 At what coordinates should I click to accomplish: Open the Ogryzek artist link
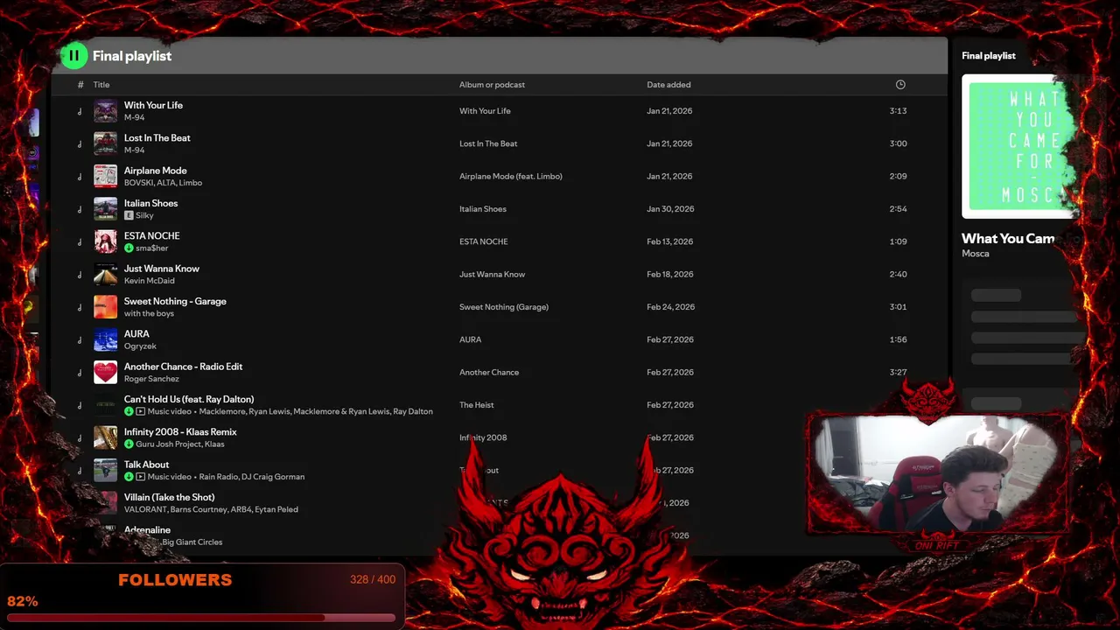[140, 346]
